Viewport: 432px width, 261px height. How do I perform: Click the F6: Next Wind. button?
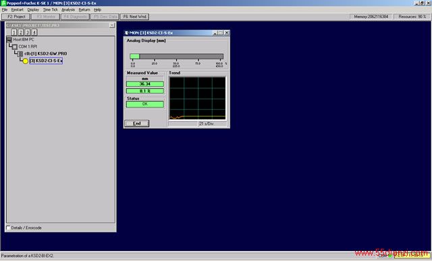135,17
